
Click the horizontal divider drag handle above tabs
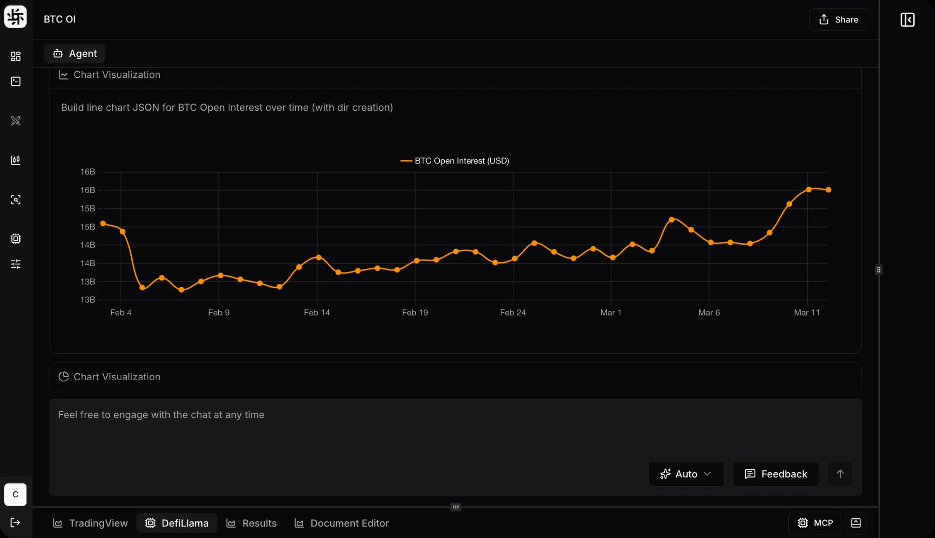point(456,507)
